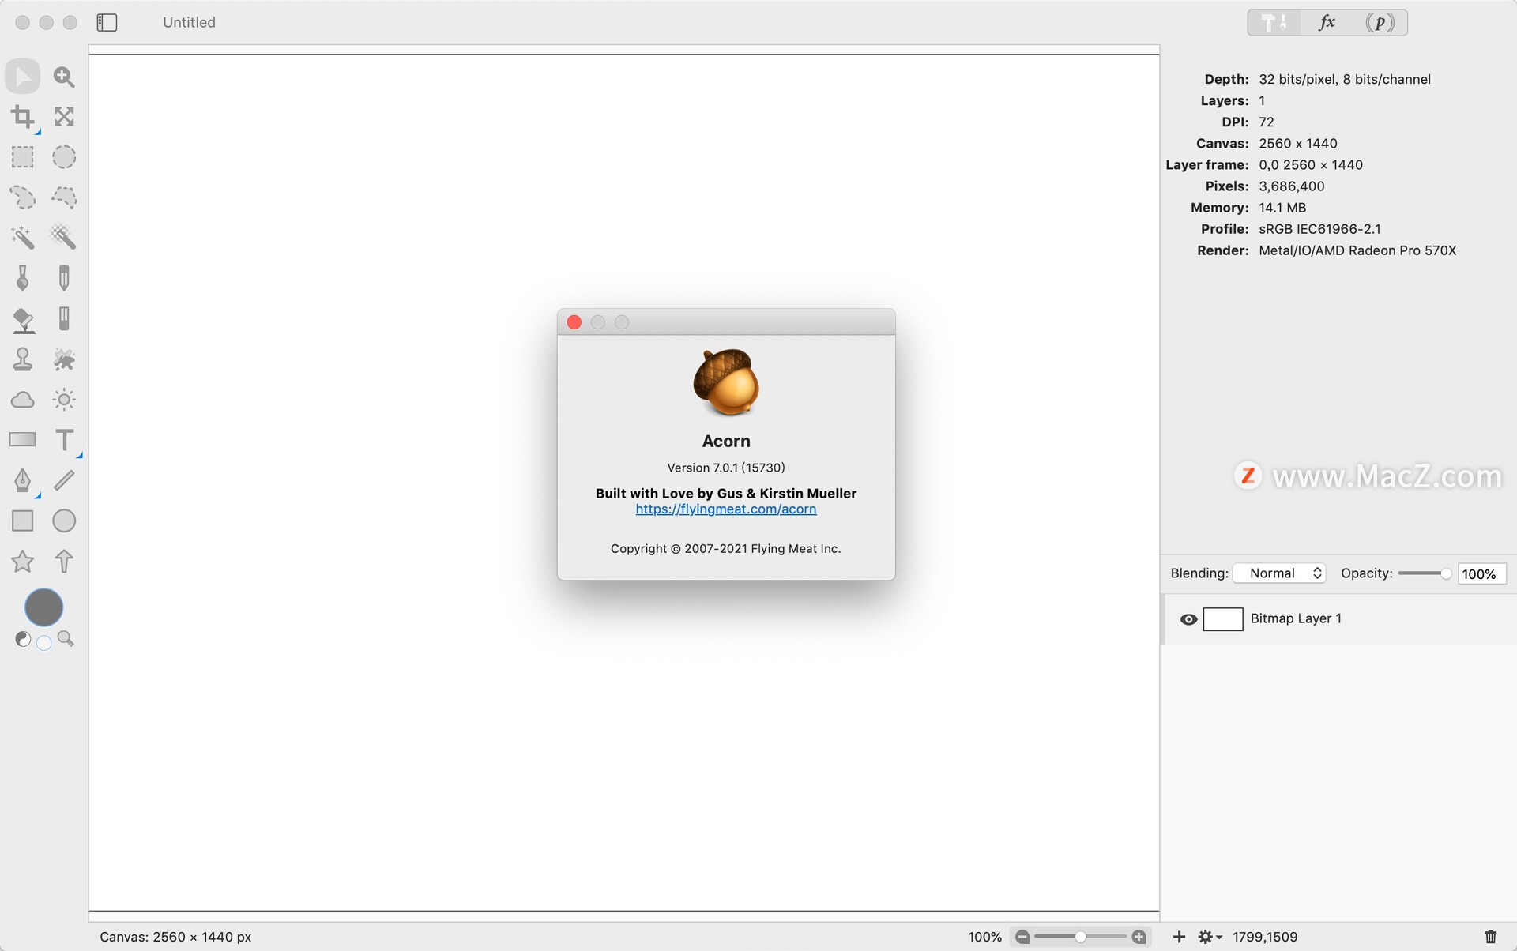1517x951 pixels.
Task: Reset colors to default black and white
Action: pos(23,640)
